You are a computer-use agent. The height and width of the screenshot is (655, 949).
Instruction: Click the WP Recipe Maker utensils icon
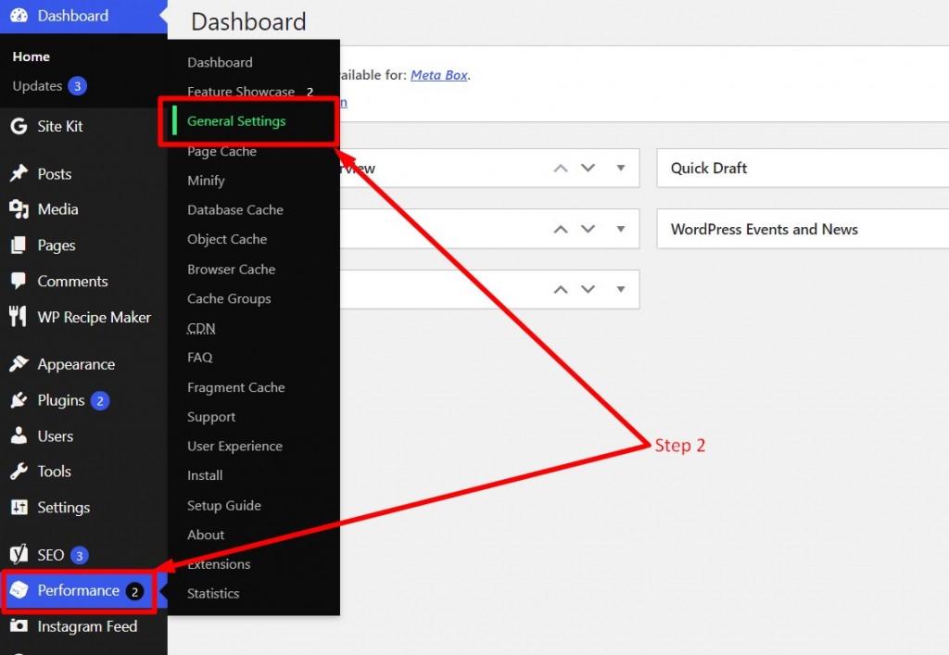click(19, 316)
